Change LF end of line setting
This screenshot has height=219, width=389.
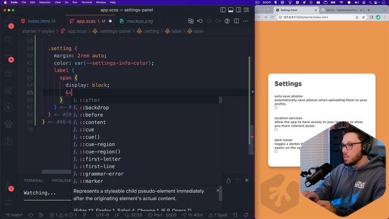(x=117, y=215)
